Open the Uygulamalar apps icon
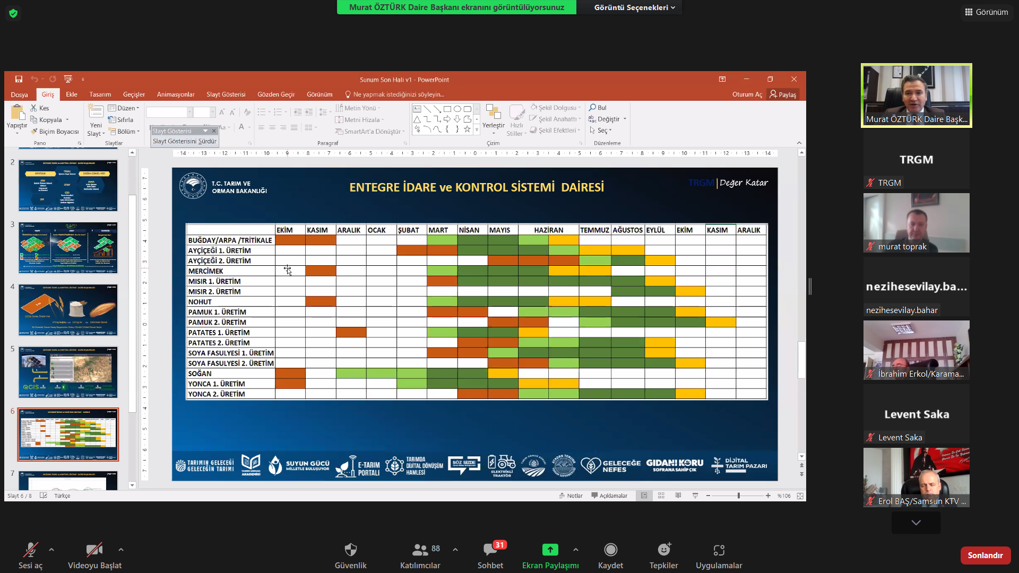The height and width of the screenshot is (573, 1019). [x=719, y=550]
